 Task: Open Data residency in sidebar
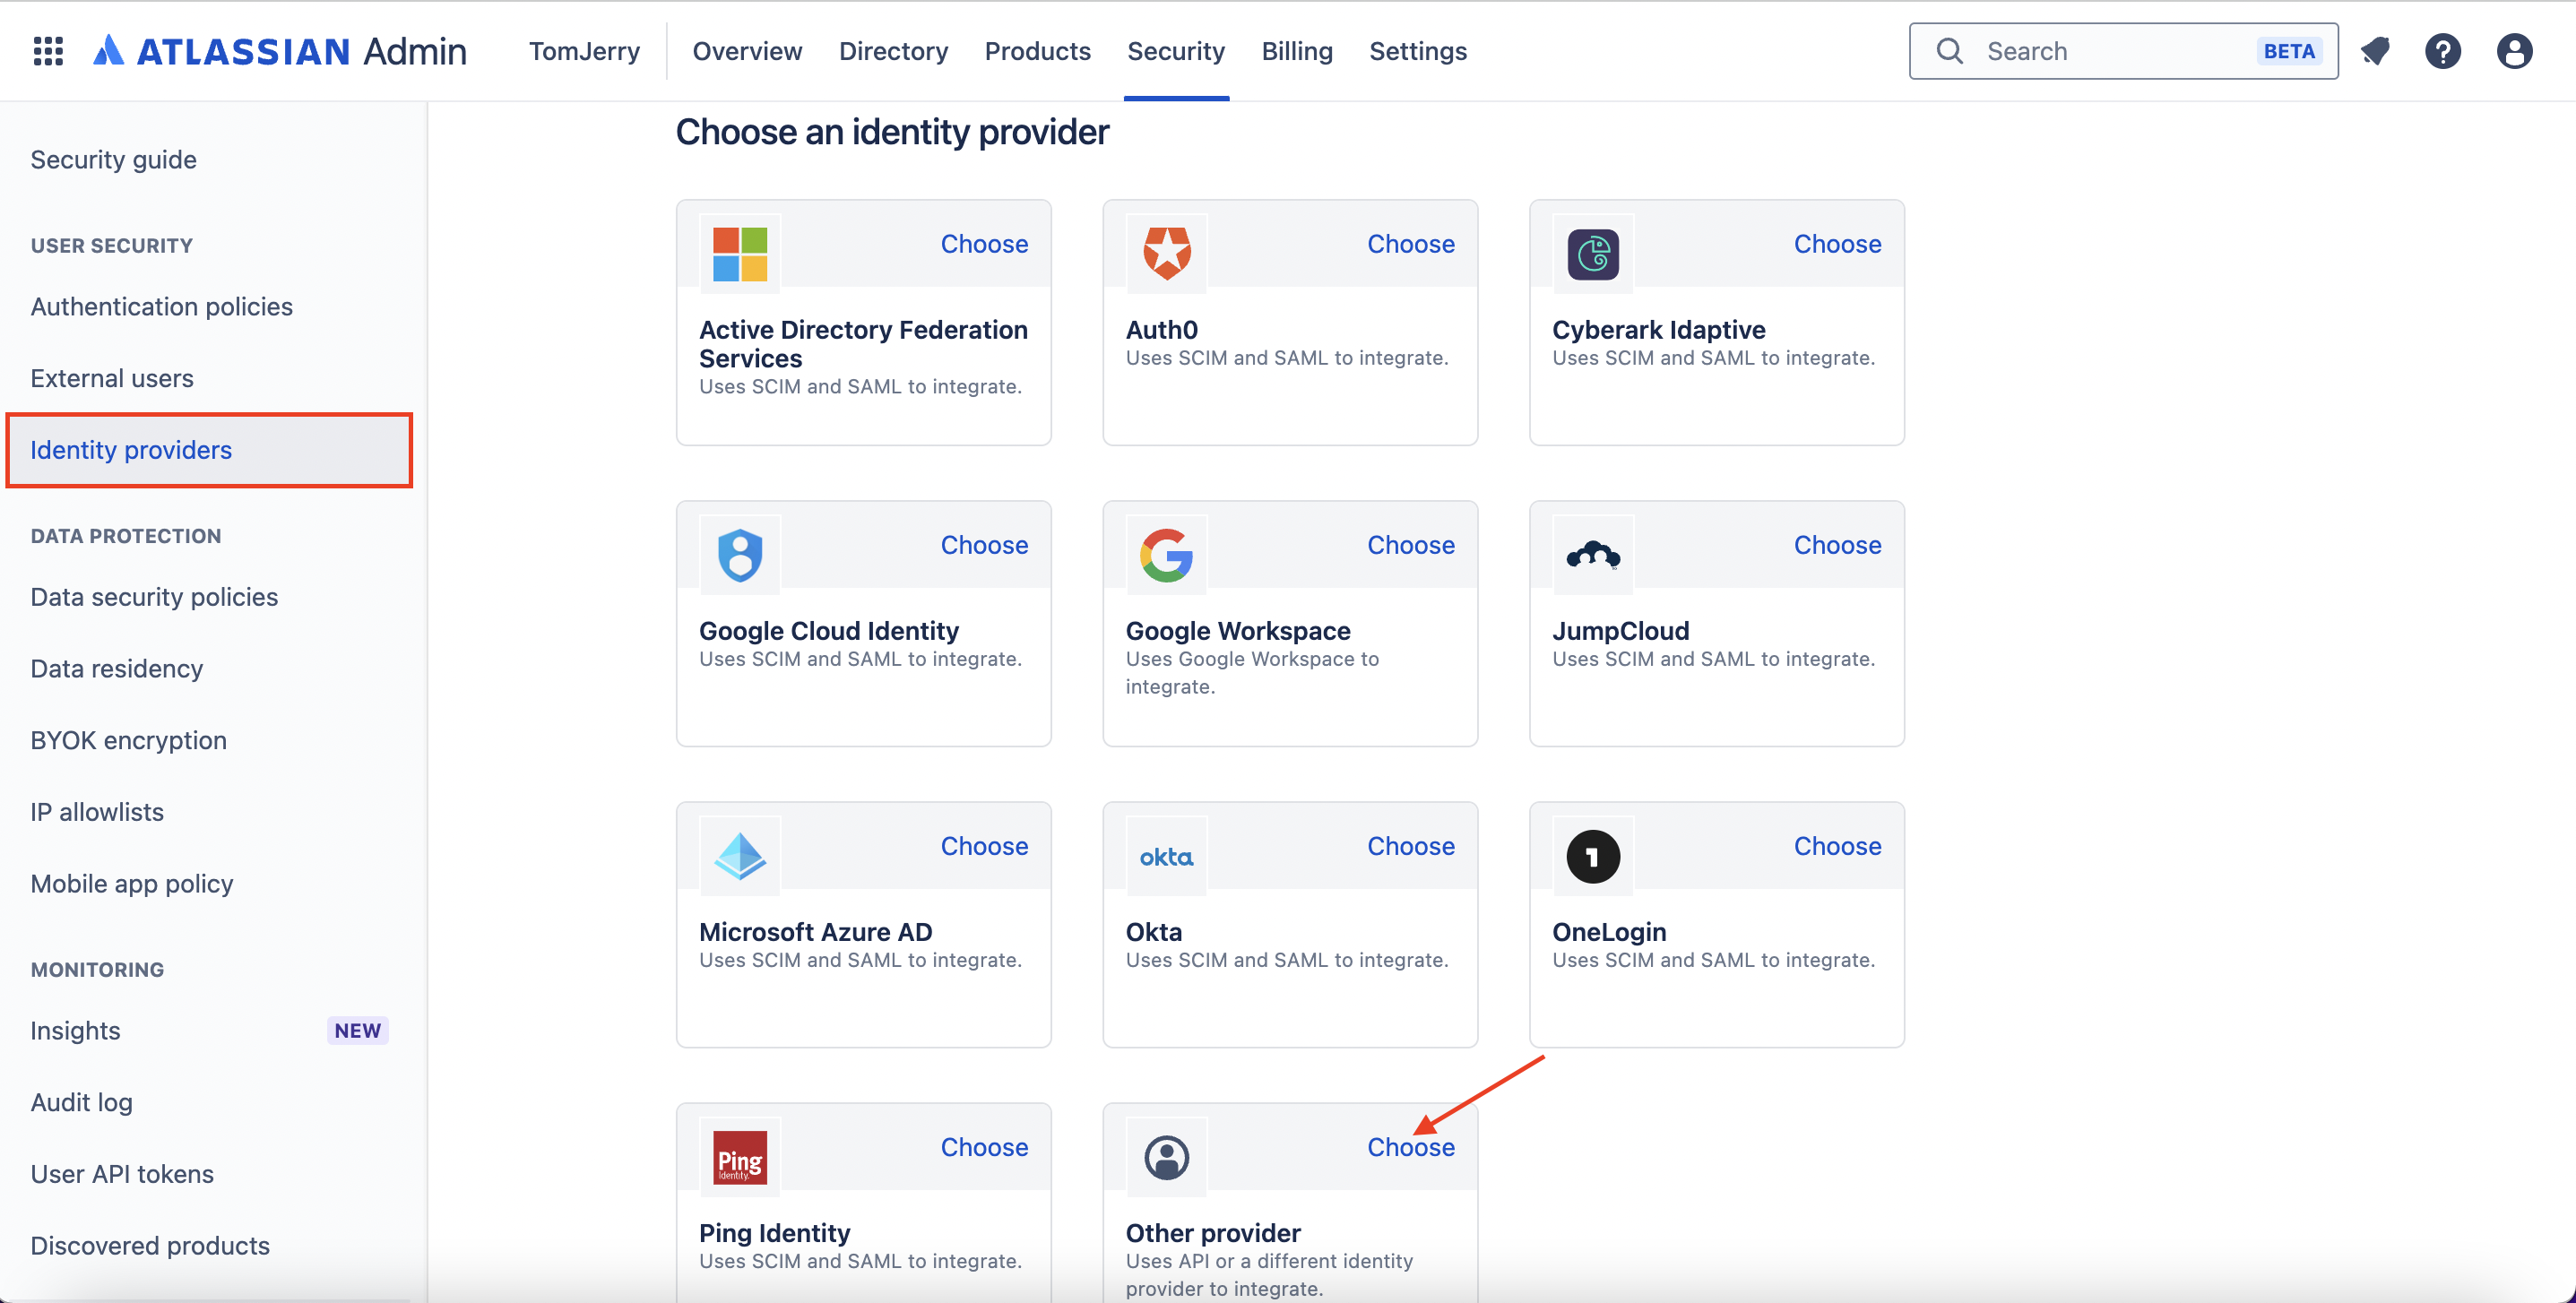(116, 669)
